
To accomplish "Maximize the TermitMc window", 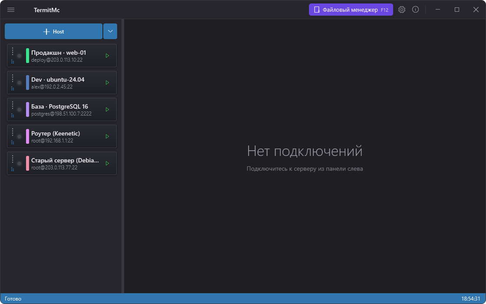I will click(457, 10).
